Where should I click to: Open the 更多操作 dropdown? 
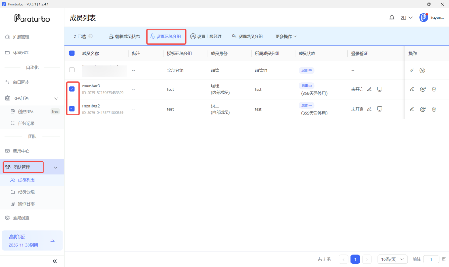click(x=286, y=36)
